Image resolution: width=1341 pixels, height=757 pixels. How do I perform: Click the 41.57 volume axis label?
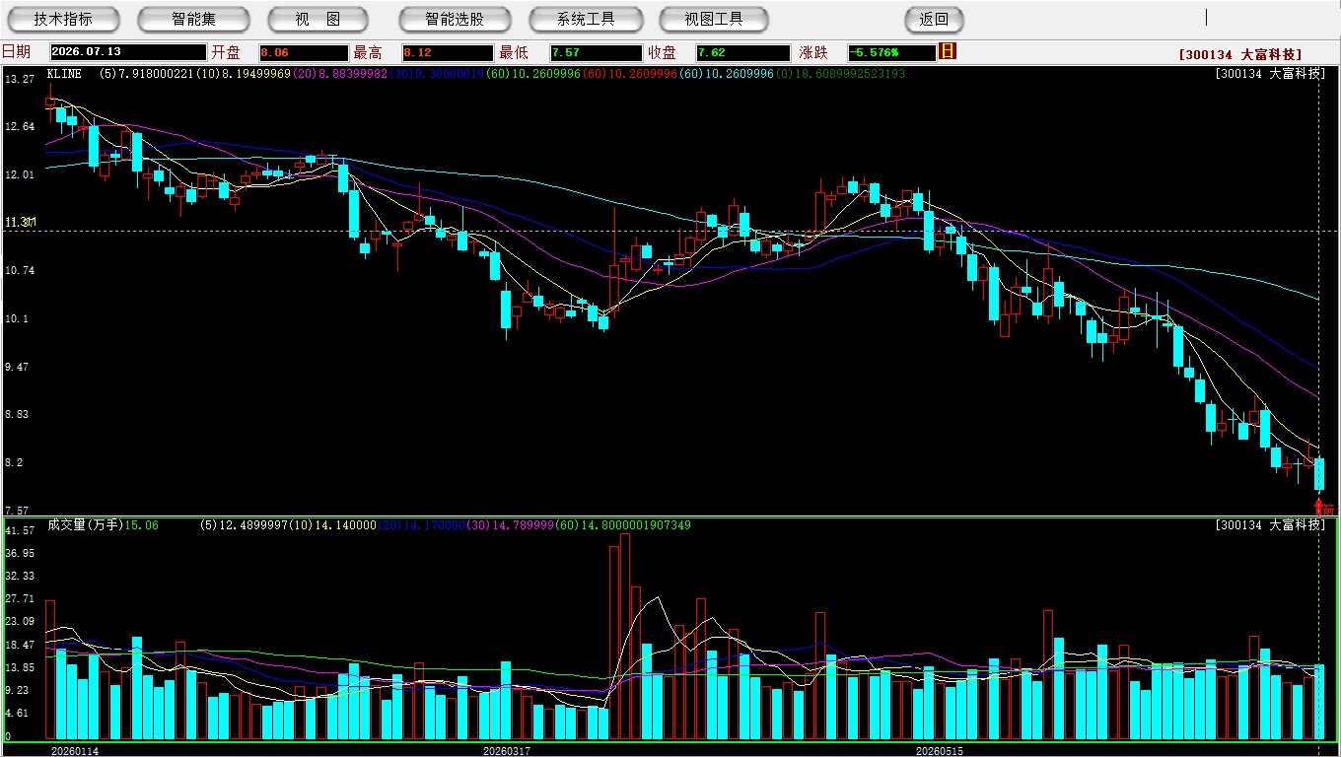tap(20, 531)
